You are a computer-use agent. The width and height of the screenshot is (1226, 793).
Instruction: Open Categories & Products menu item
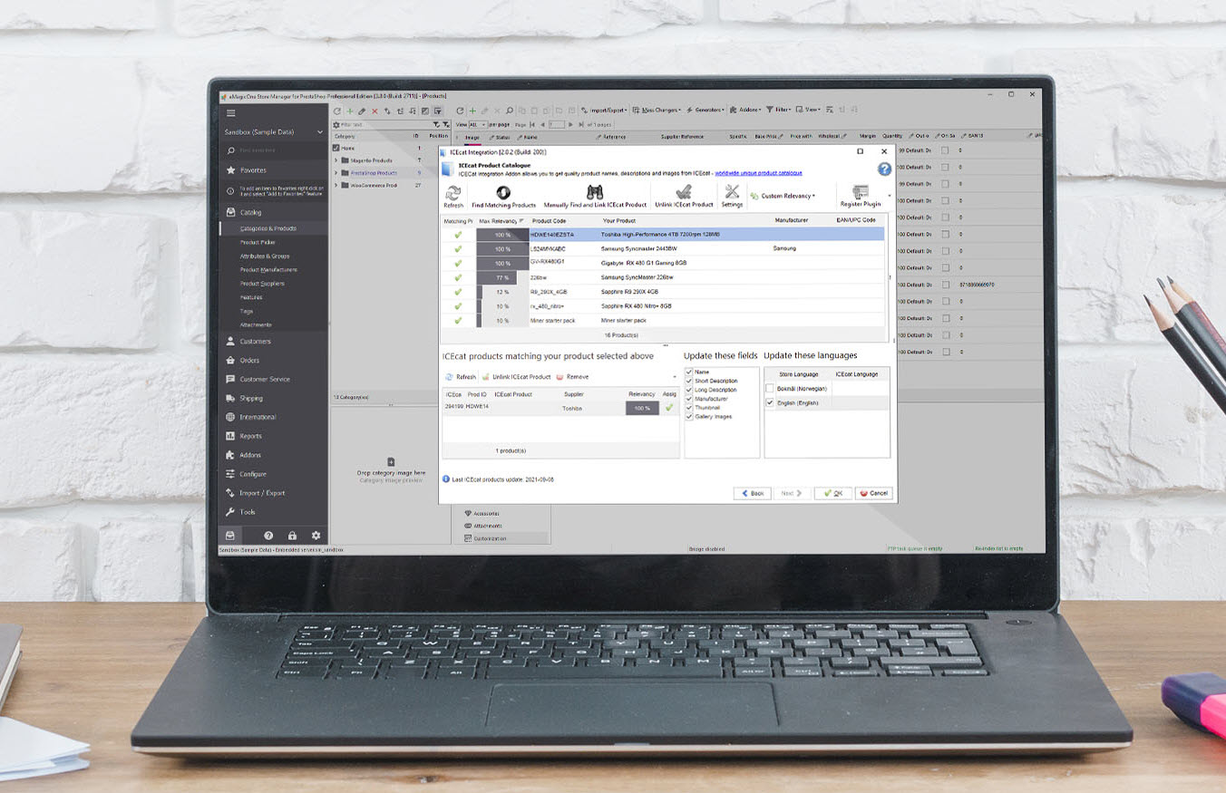[268, 228]
